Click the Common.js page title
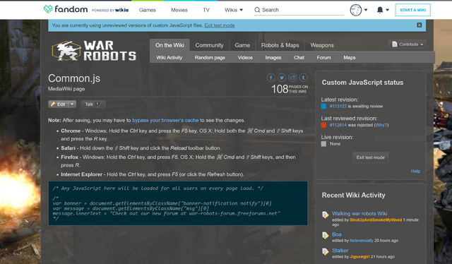Image resolution: width=452 pixels, height=264 pixels. (74, 78)
